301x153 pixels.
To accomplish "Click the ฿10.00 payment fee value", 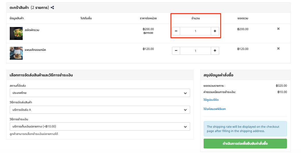I will 282,92.
